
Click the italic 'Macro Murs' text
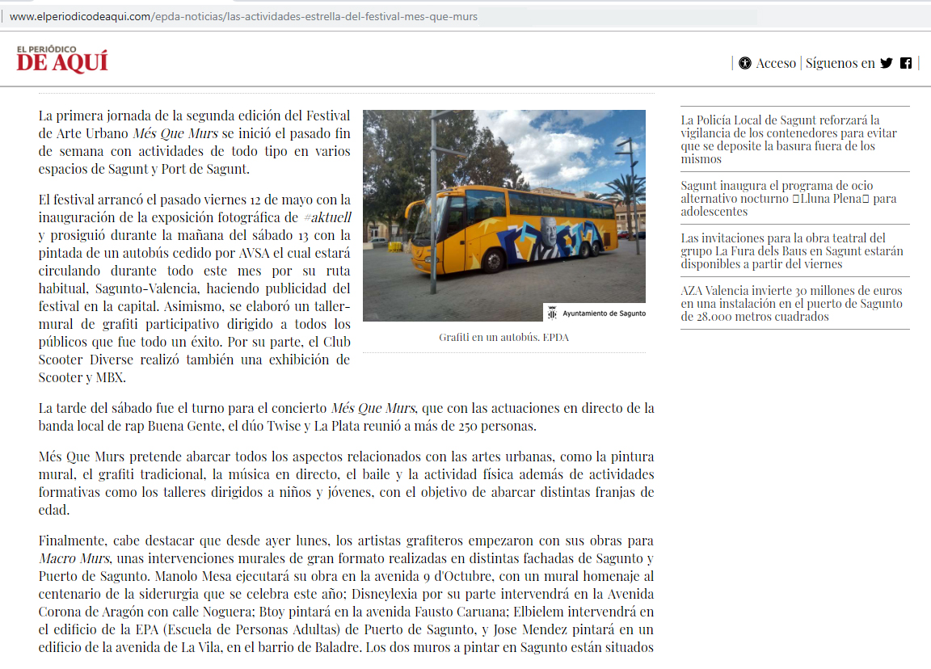click(x=73, y=558)
